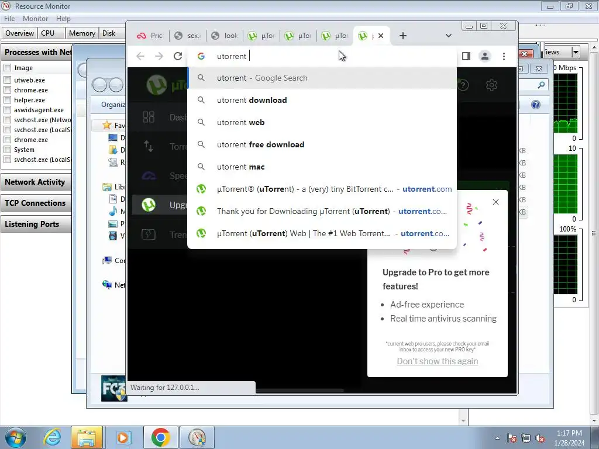Open Trending sidebar lightning icon
This screenshot has width=599, height=449.
148,234
